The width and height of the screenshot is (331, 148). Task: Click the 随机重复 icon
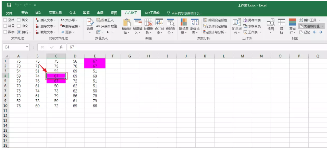[x=184, y=22]
